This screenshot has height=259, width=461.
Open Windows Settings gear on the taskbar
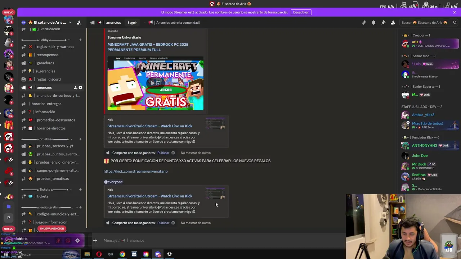point(169,254)
